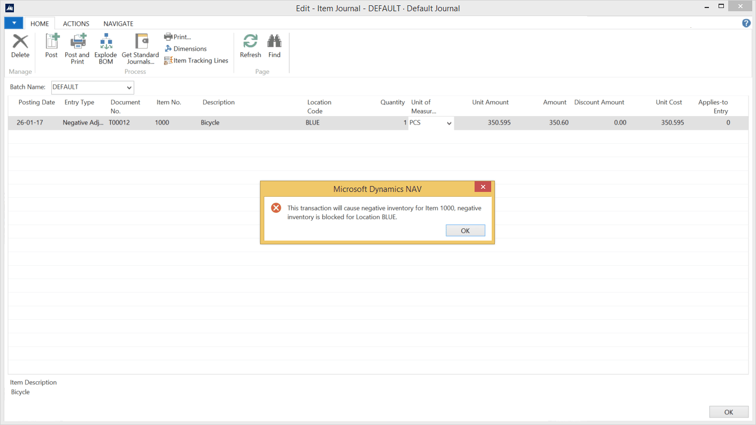Click the Dynamics NAV title bar icon
756x425 pixels.
click(x=9, y=8)
